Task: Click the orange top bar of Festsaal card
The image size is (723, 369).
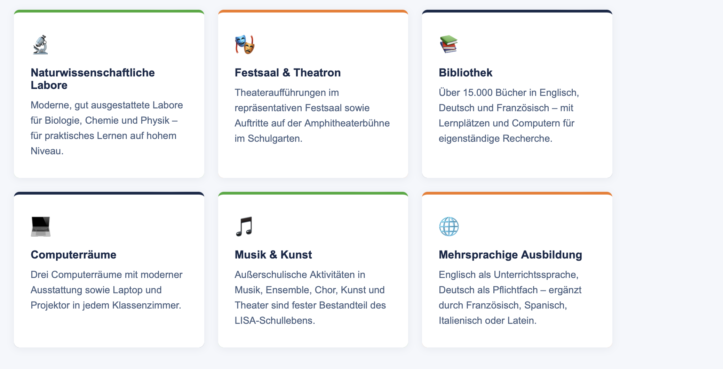Action: pyautogui.click(x=313, y=11)
